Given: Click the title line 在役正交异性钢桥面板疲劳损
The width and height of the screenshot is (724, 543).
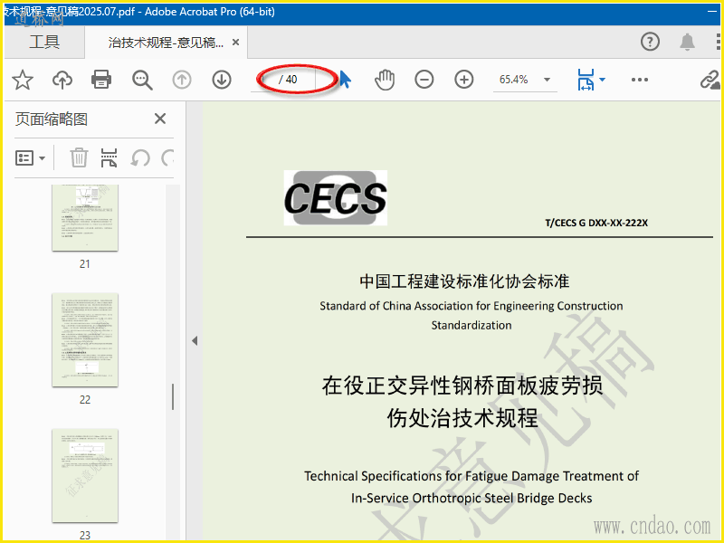Looking at the screenshot, I should (x=462, y=386).
